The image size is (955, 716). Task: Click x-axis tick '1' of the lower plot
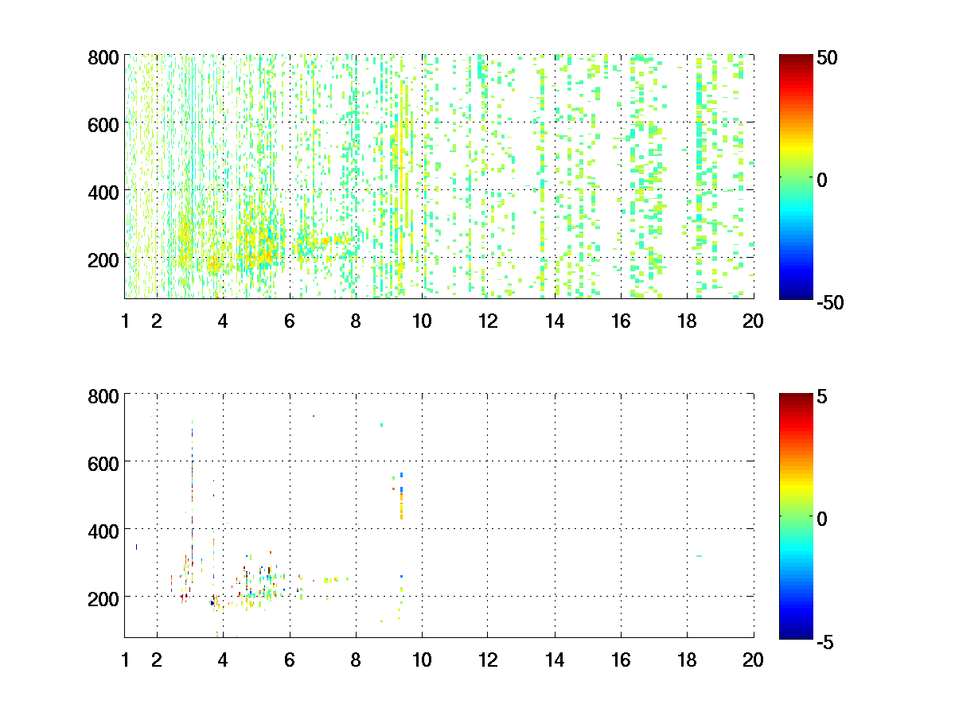click(125, 660)
